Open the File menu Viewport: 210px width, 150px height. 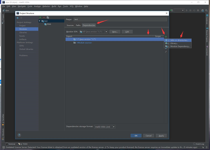click(4, 6)
